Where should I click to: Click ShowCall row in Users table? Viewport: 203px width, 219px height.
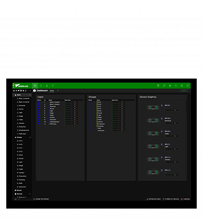[x=60, y=107]
